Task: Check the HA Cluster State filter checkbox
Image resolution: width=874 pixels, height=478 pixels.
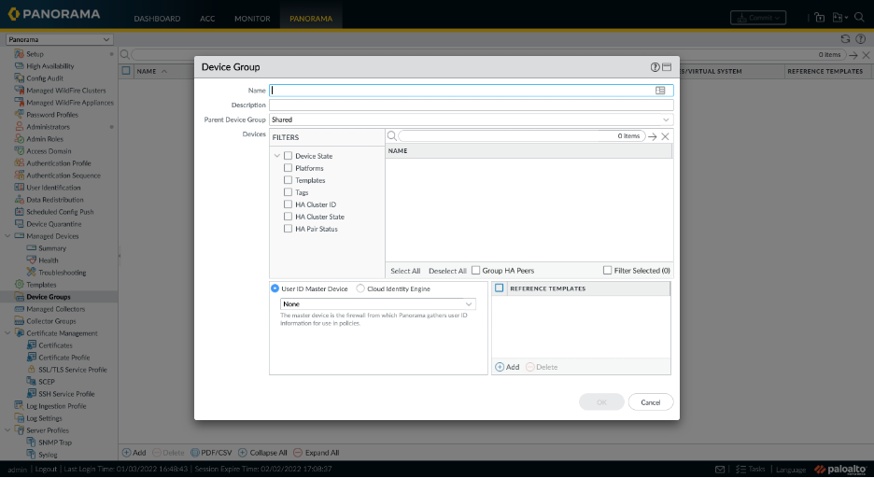Action: 289,217
